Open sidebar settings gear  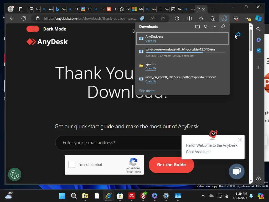pos(258,179)
